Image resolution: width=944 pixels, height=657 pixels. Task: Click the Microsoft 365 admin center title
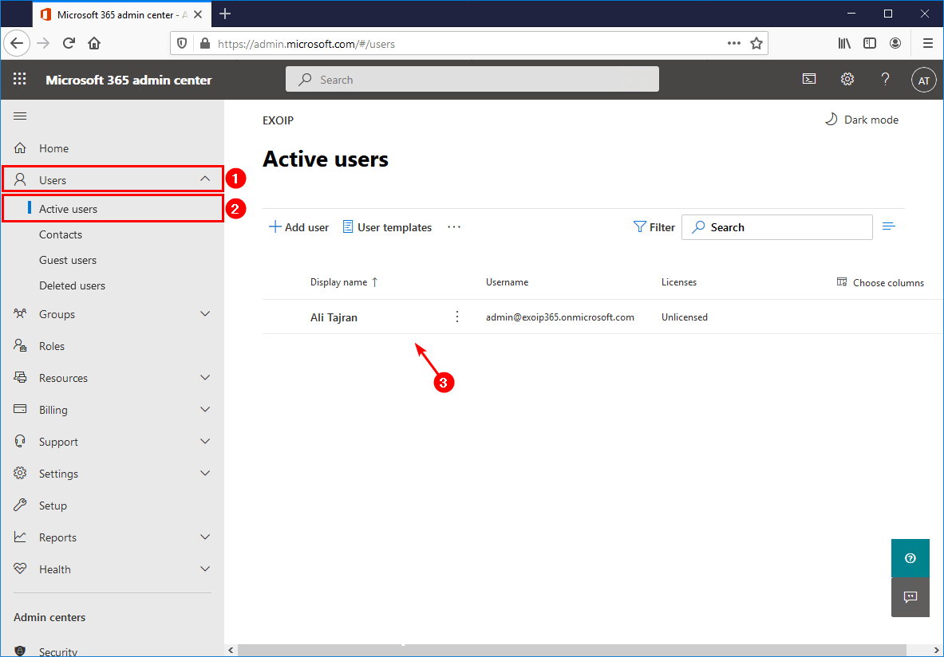[x=128, y=80]
